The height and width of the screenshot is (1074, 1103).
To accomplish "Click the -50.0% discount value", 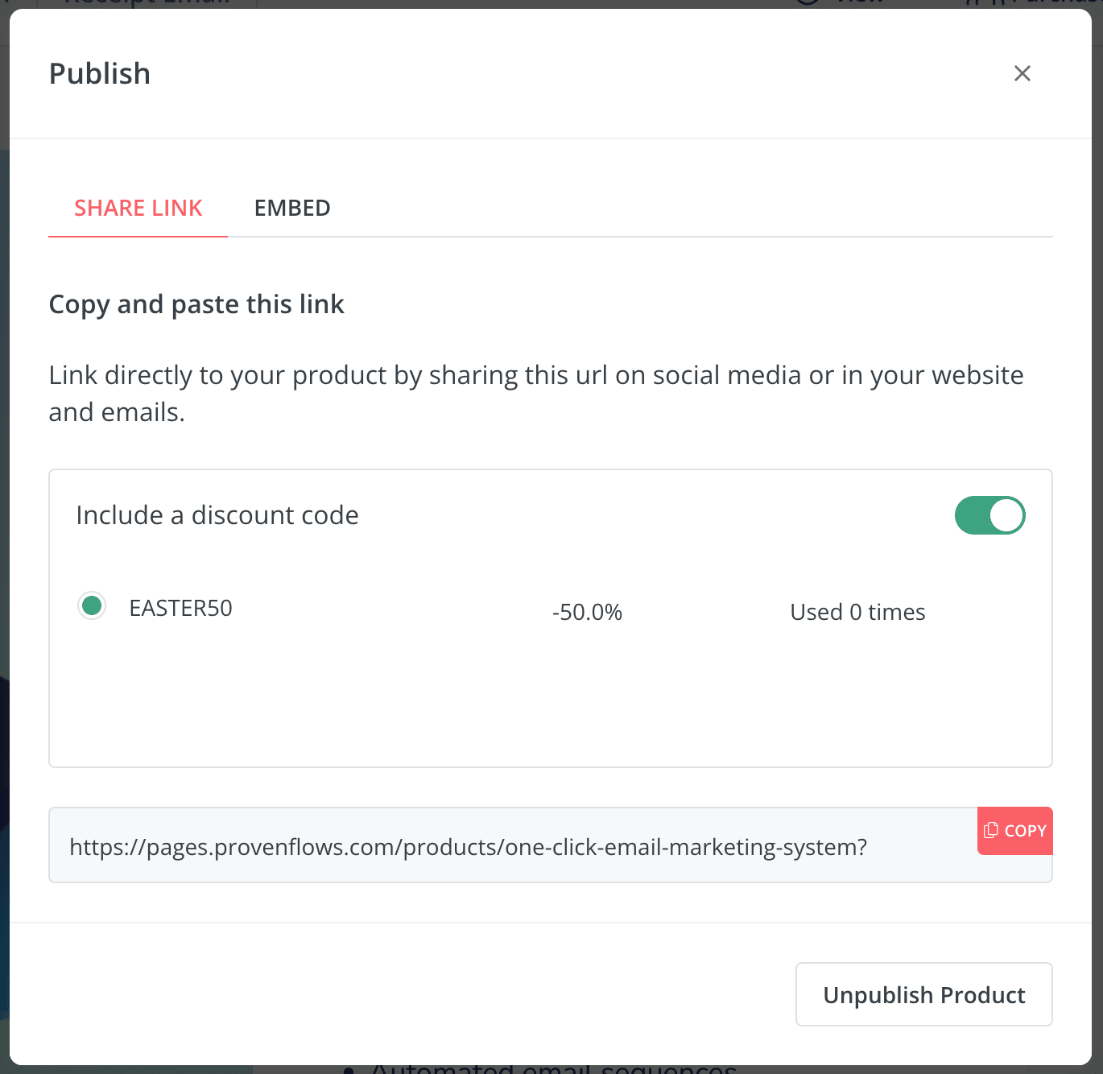I will point(588,612).
